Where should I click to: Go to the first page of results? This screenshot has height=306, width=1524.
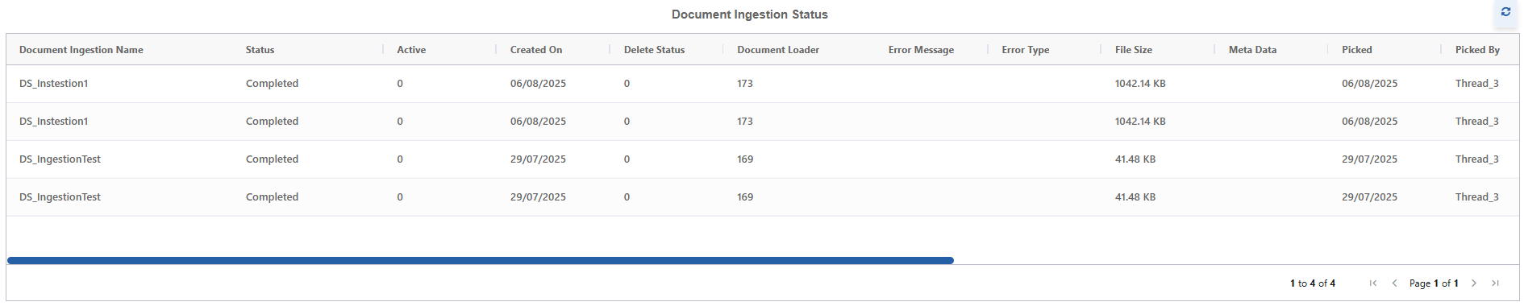pyautogui.click(x=1373, y=283)
